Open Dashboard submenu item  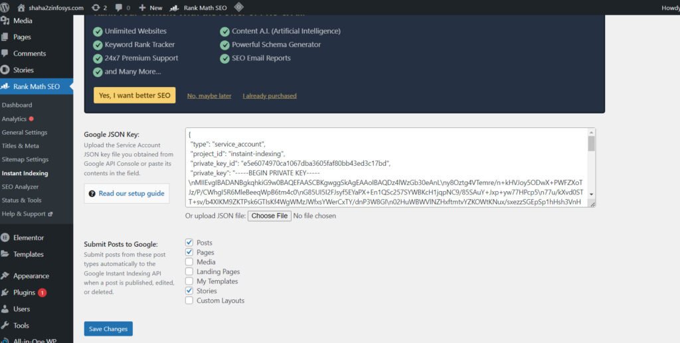coord(17,105)
